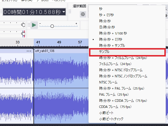
Task: Click the green play-at-speed button
Action: click(x=34, y=25)
